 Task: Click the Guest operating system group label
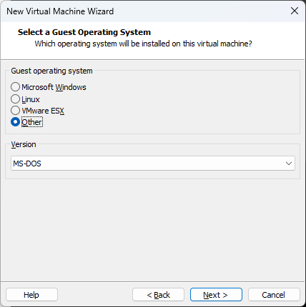pos(51,71)
